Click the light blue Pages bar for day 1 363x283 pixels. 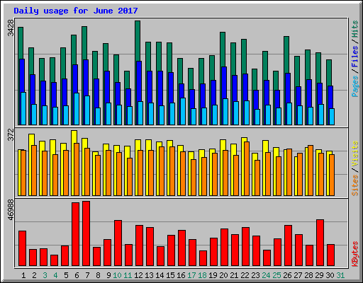[x=23, y=108]
